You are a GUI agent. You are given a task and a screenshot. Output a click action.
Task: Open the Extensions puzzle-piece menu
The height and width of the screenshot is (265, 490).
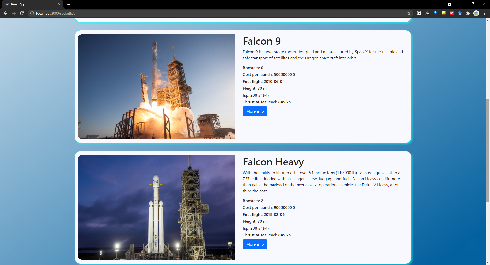[468, 13]
